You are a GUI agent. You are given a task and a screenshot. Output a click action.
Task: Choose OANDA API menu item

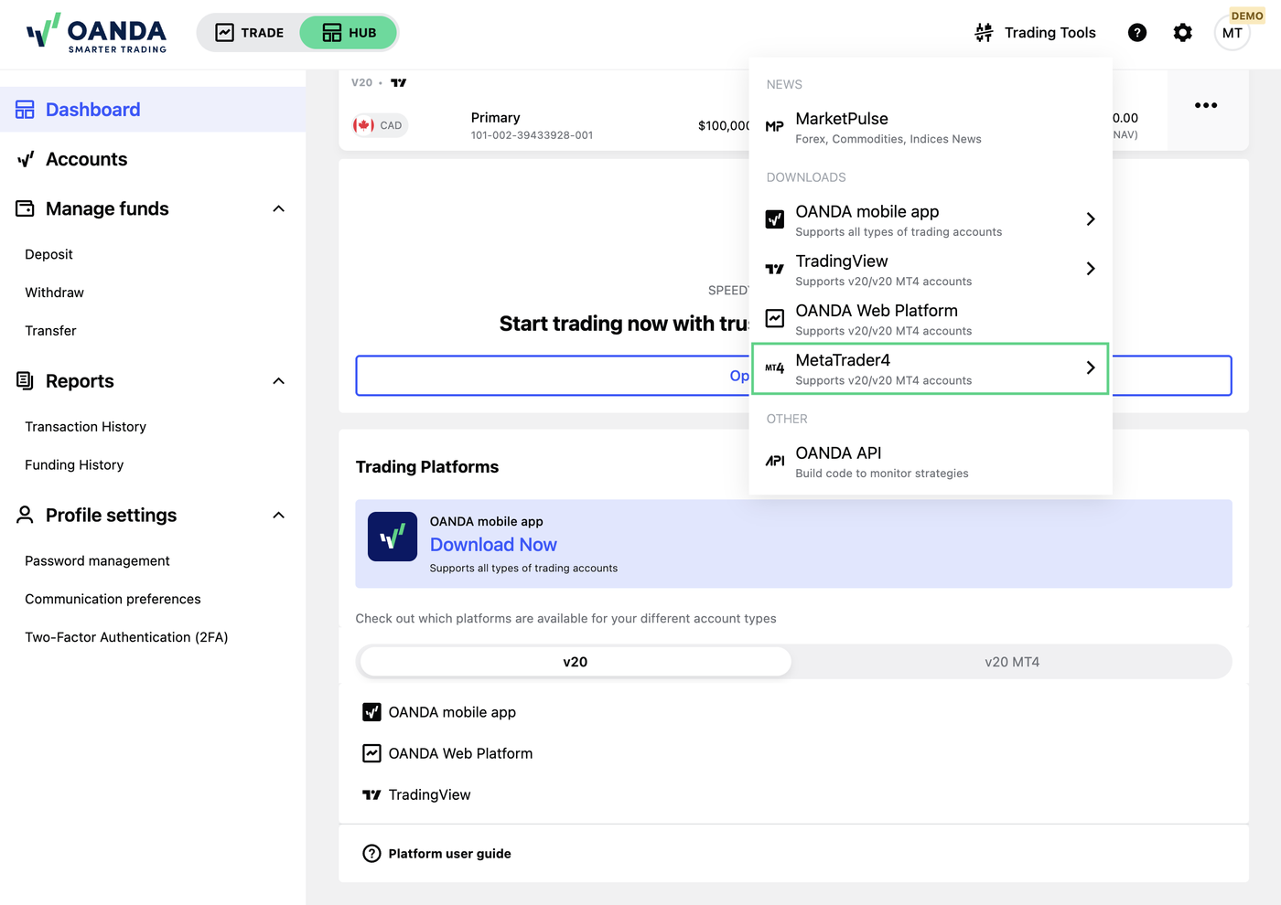(x=931, y=462)
